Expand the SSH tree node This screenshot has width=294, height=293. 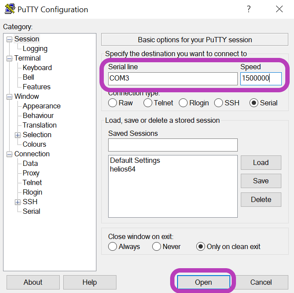[17, 202]
